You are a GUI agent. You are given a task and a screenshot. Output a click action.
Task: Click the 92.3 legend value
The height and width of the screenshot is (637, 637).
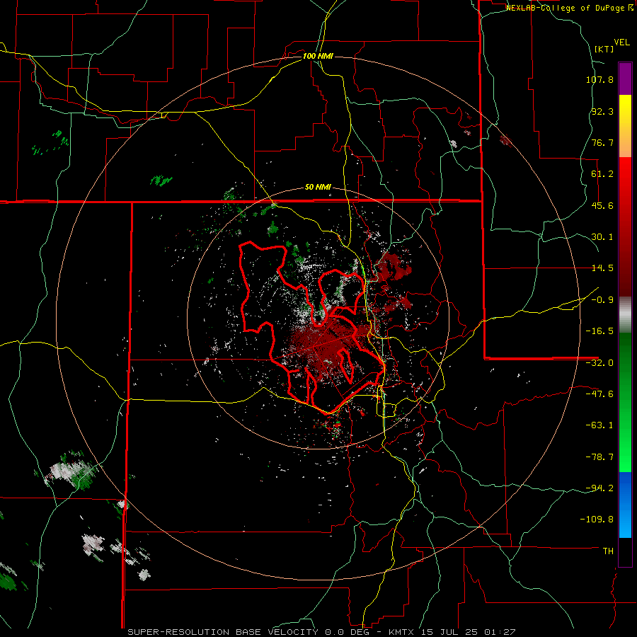coord(602,111)
